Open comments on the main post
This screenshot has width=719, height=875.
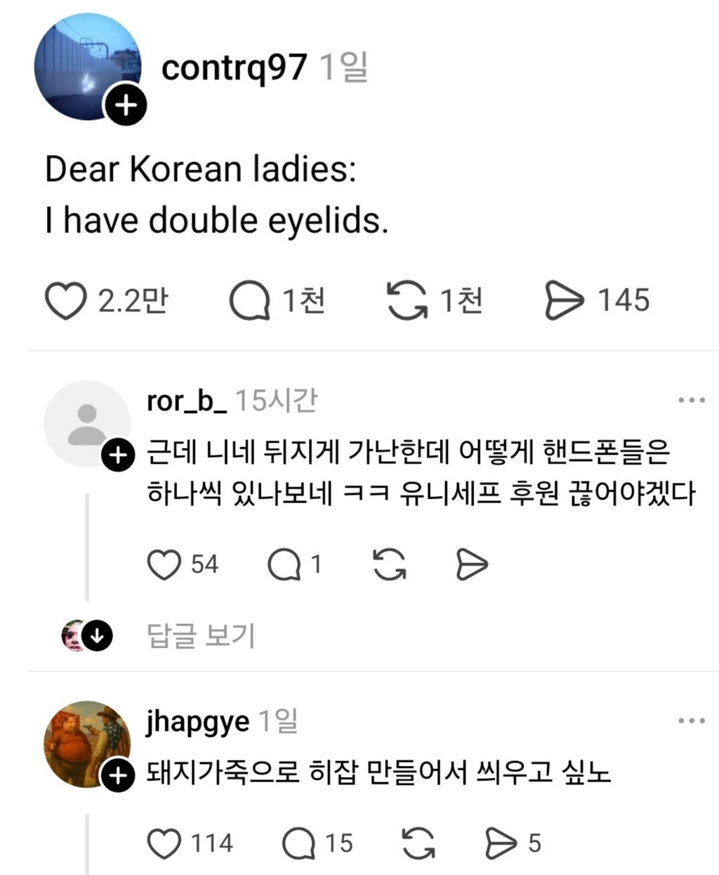(249, 301)
